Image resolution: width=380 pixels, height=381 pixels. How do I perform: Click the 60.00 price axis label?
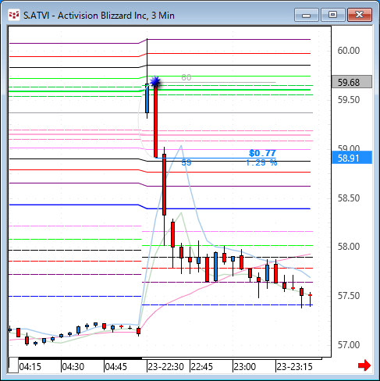click(x=349, y=51)
